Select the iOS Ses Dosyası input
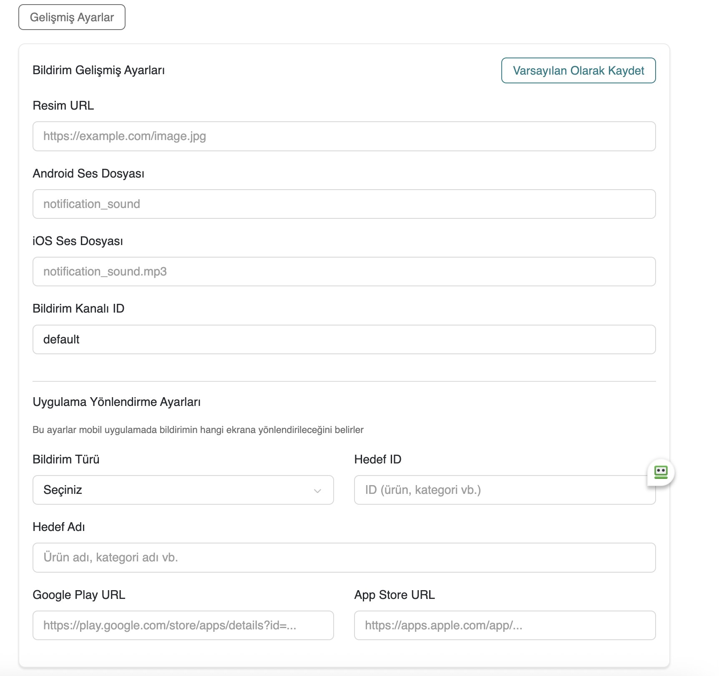This screenshot has width=719, height=676. tap(344, 271)
